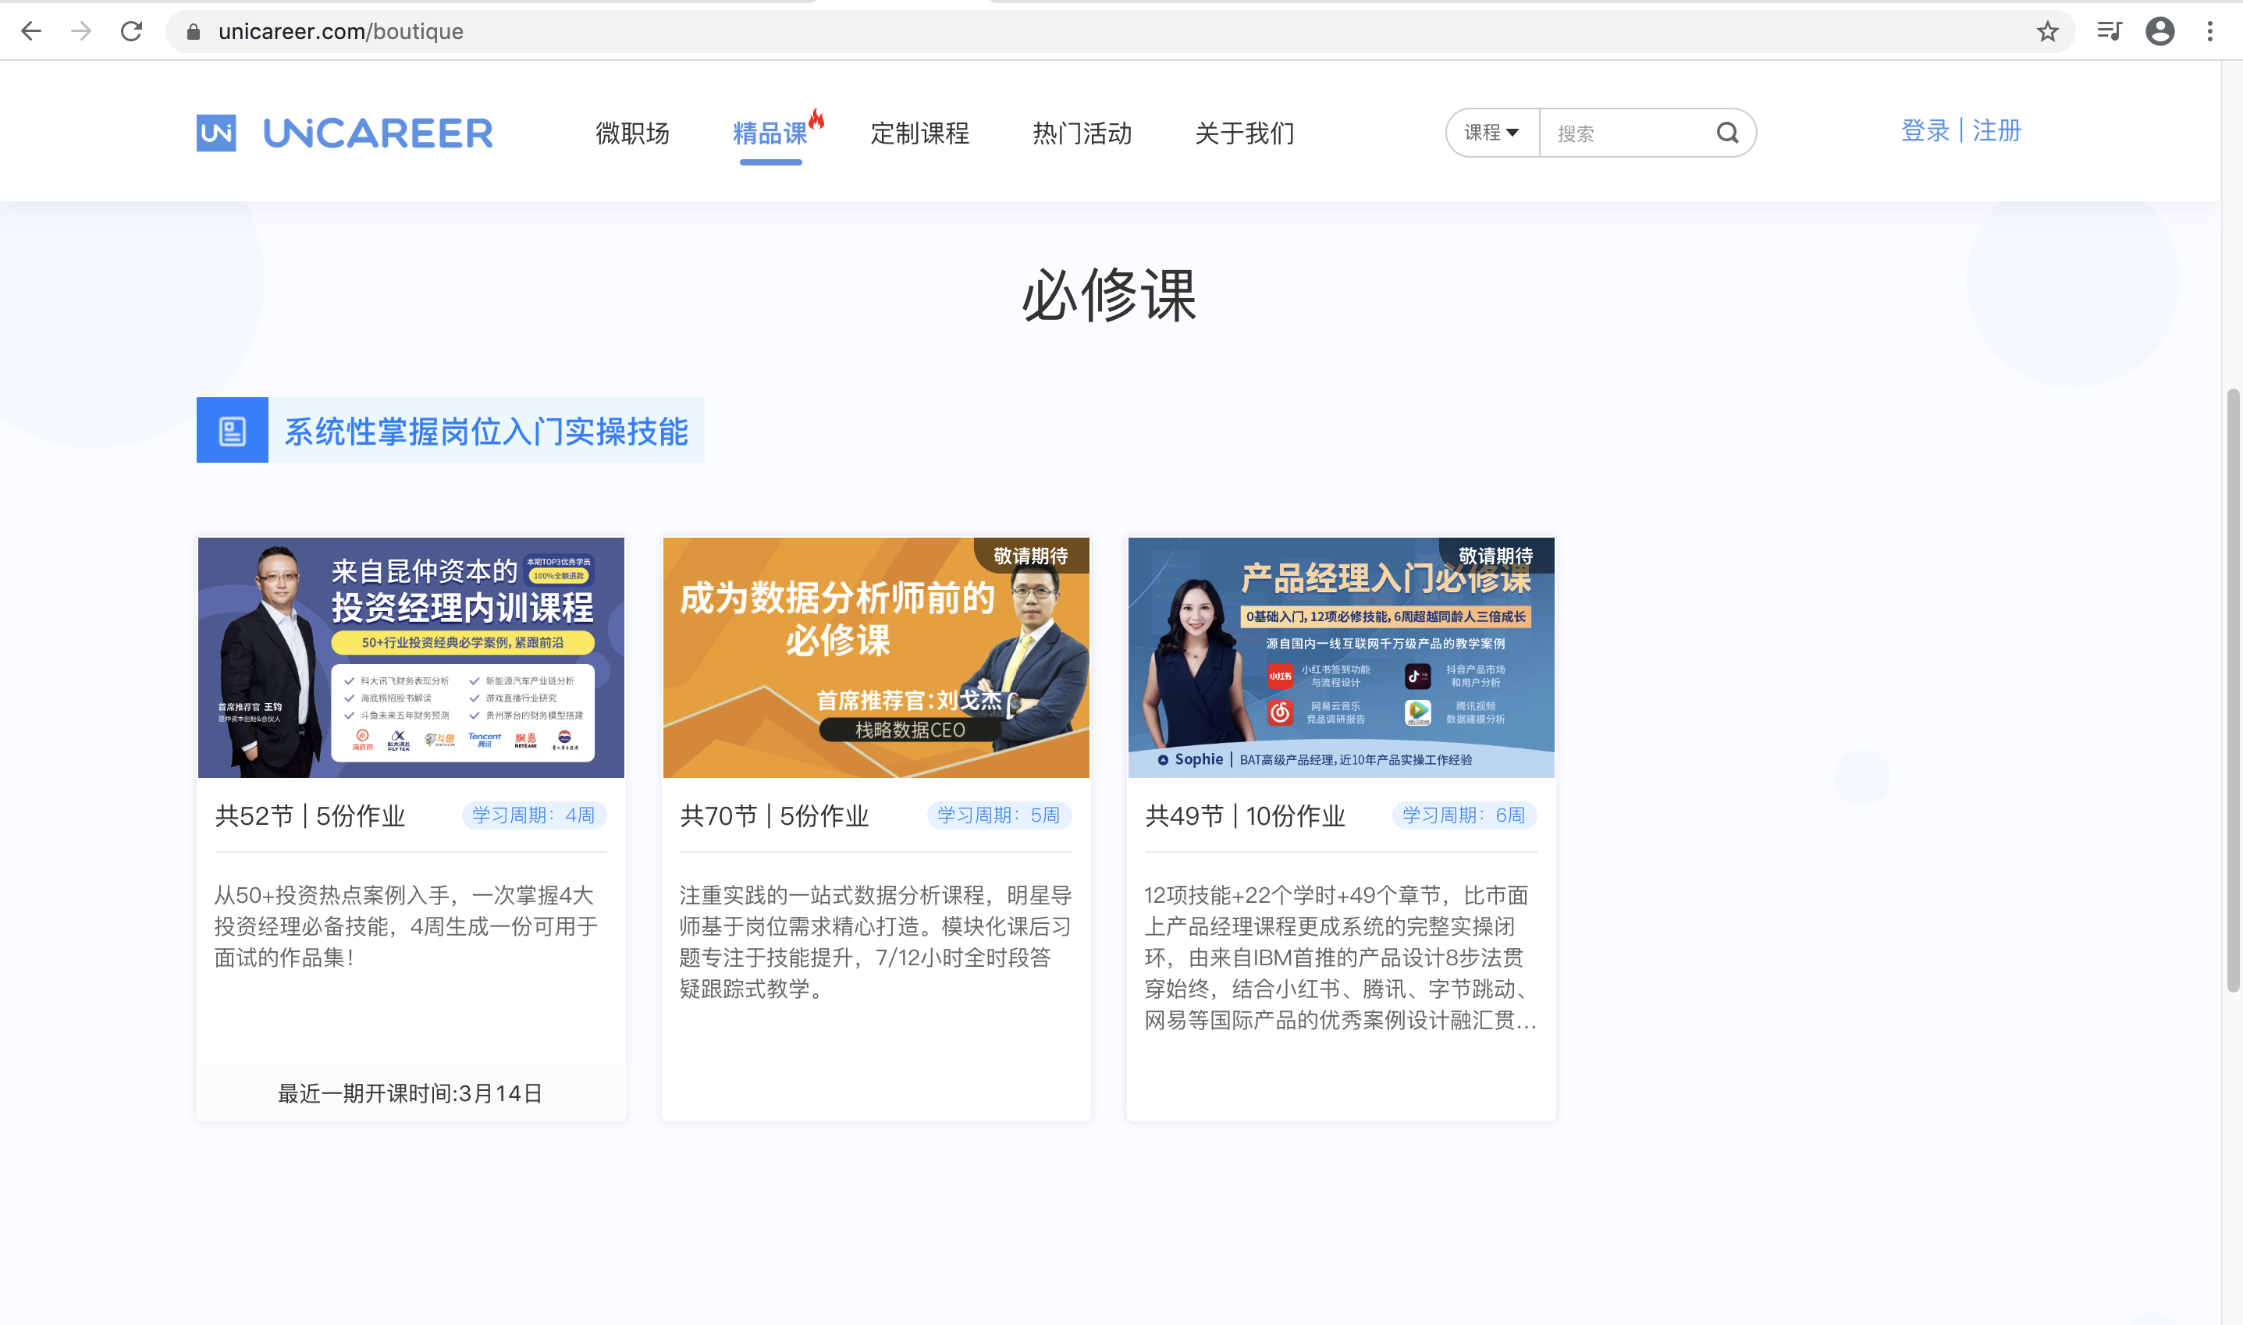The image size is (2243, 1325).
Task: Open the 关于我们 nav item
Action: [1245, 133]
